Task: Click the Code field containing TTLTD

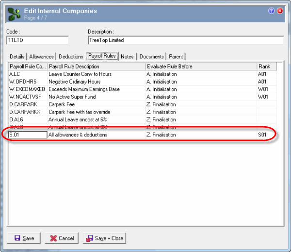Action: tap(37, 40)
